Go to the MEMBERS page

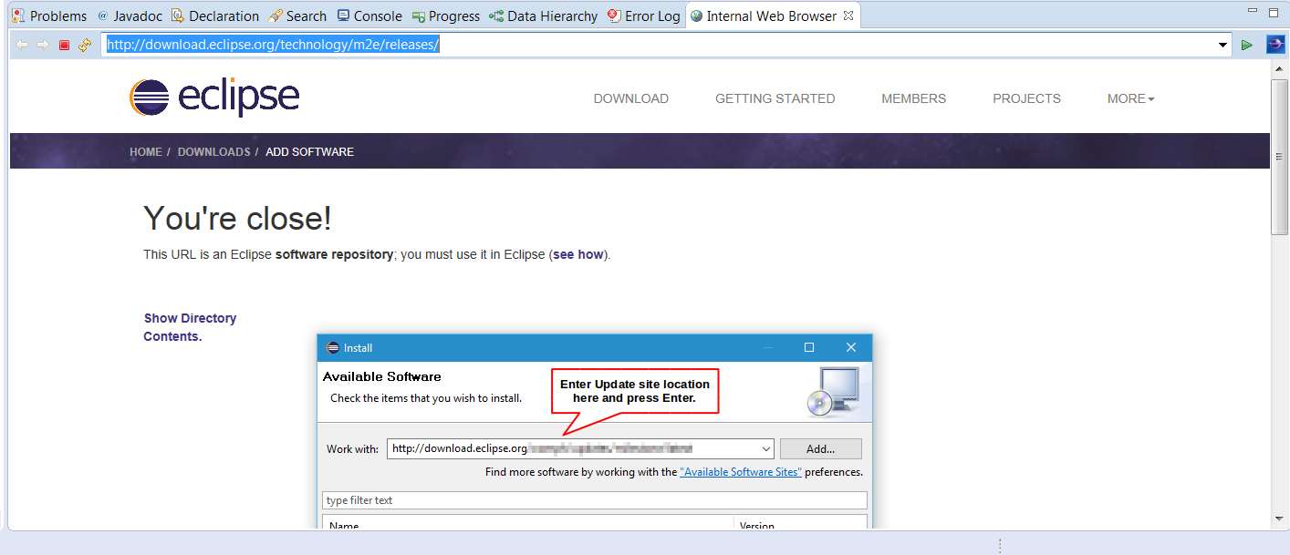pos(913,98)
